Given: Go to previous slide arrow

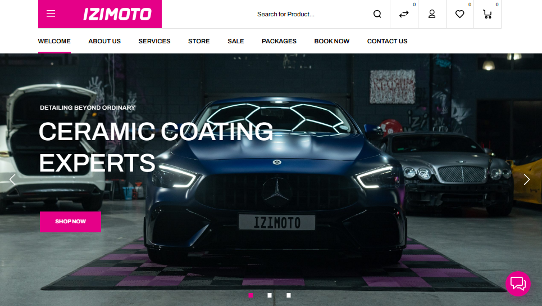Looking at the screenshot, I should [12, 179].
